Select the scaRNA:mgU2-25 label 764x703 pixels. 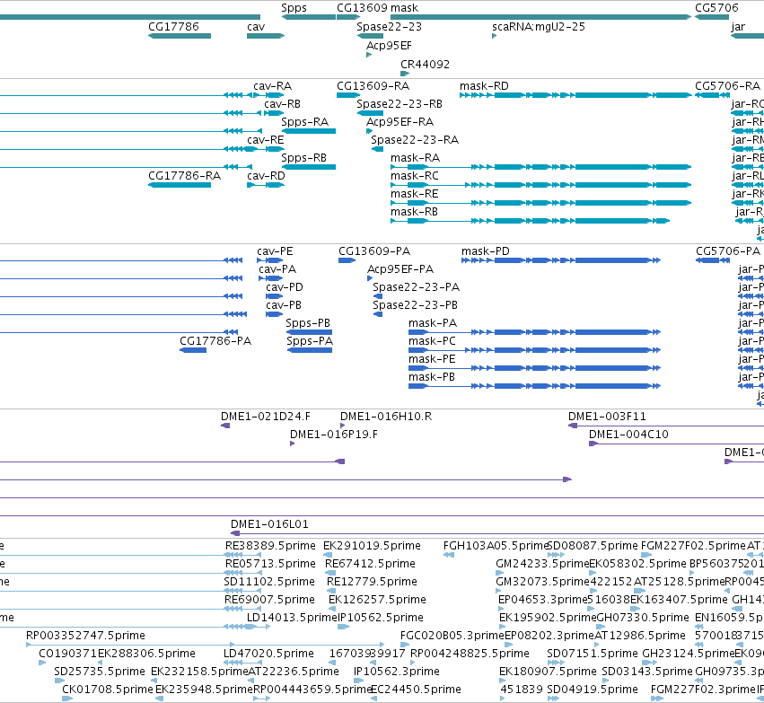coord(539,27)
